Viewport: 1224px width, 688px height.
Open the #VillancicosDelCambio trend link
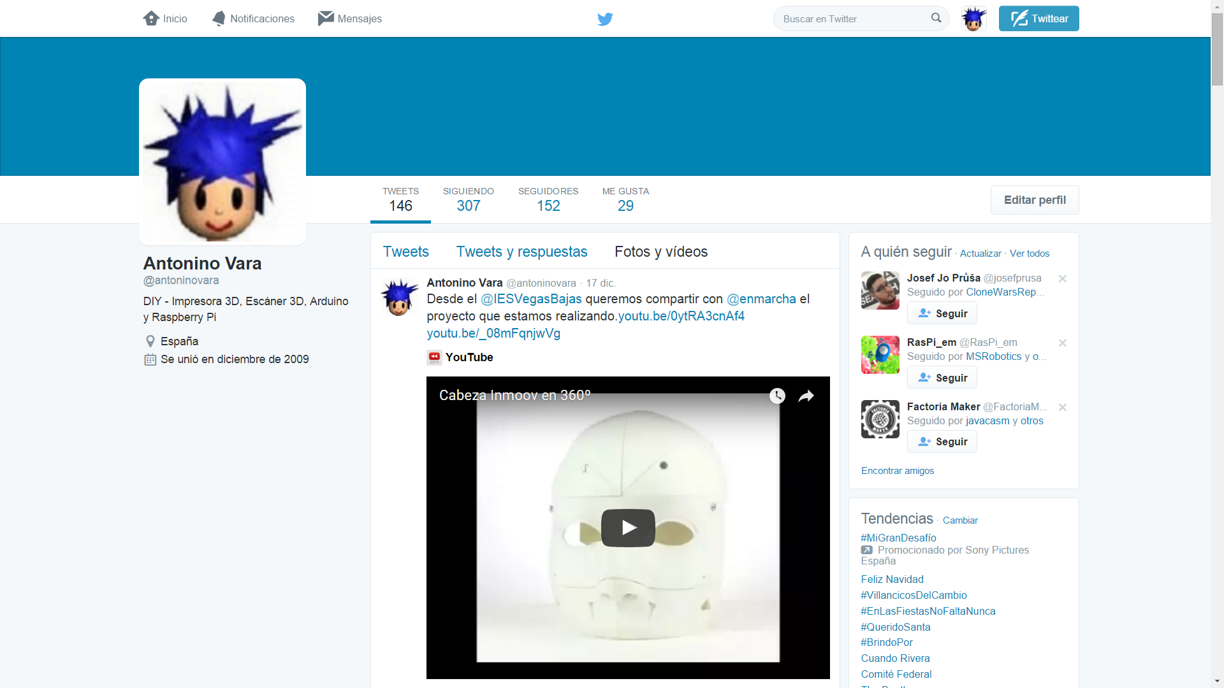click(x=914, y=595)
